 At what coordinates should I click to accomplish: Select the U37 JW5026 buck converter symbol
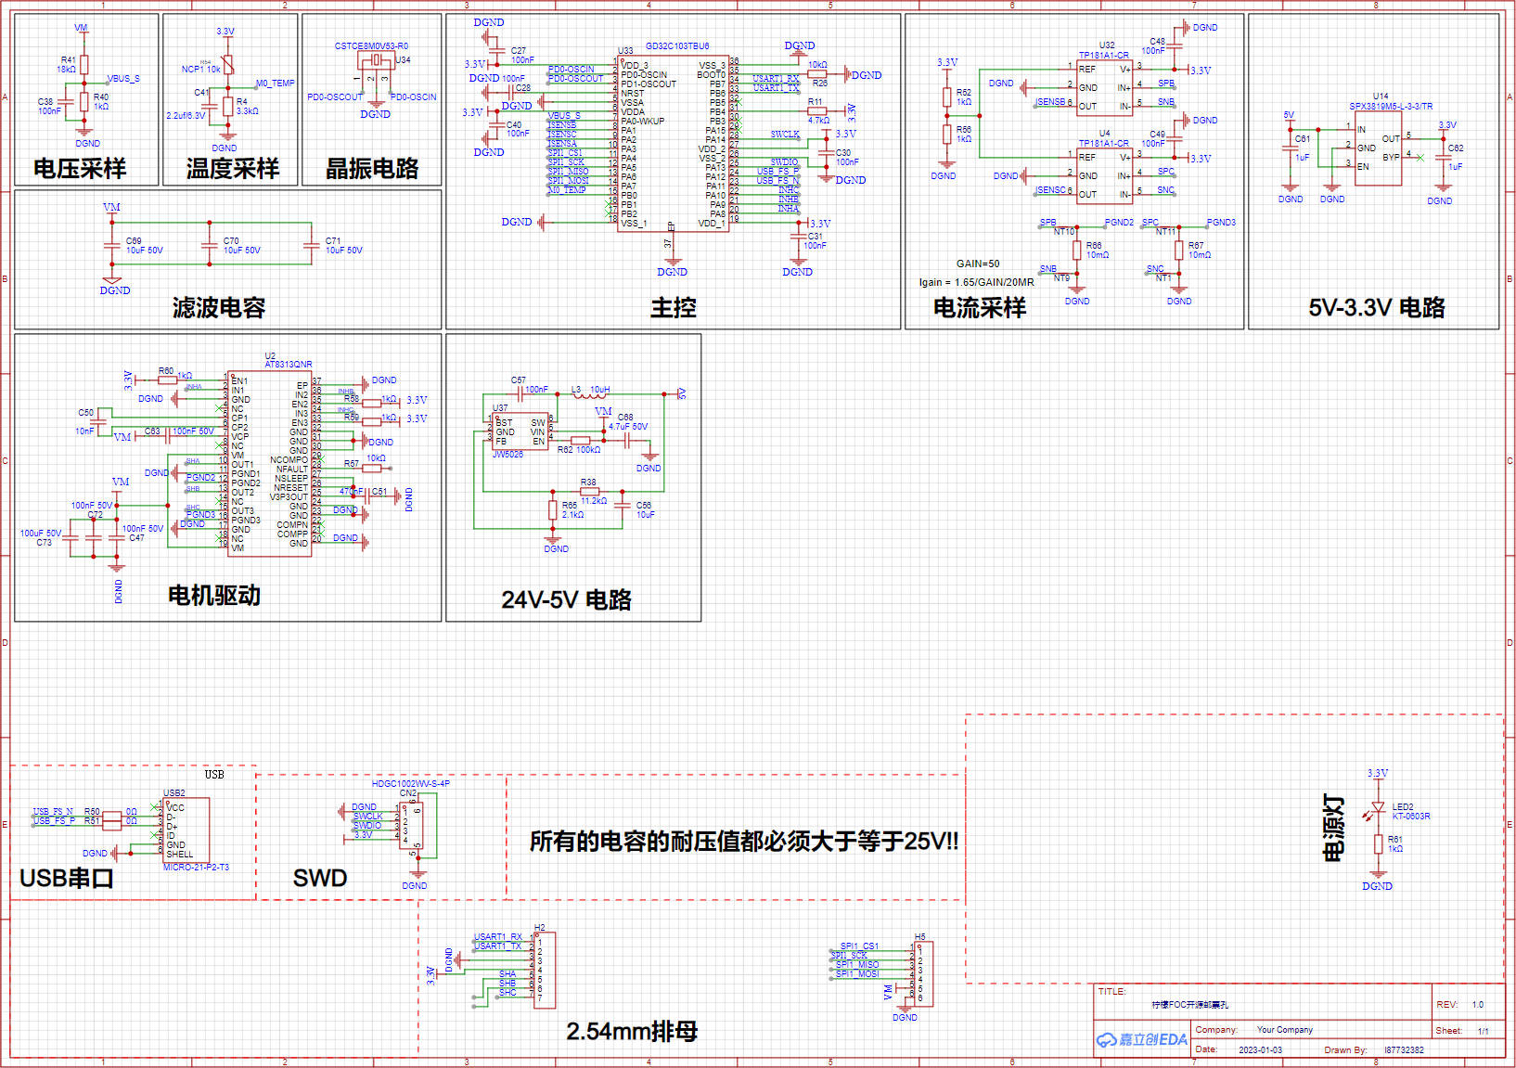point(520,431)
